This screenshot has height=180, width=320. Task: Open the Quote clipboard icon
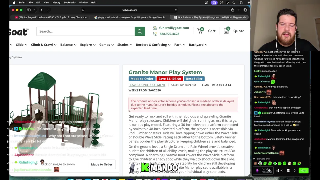[226, 30]
